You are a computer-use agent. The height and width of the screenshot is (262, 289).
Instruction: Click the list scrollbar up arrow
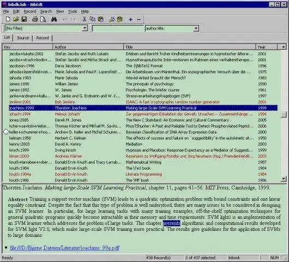click(x=284, y=47)
